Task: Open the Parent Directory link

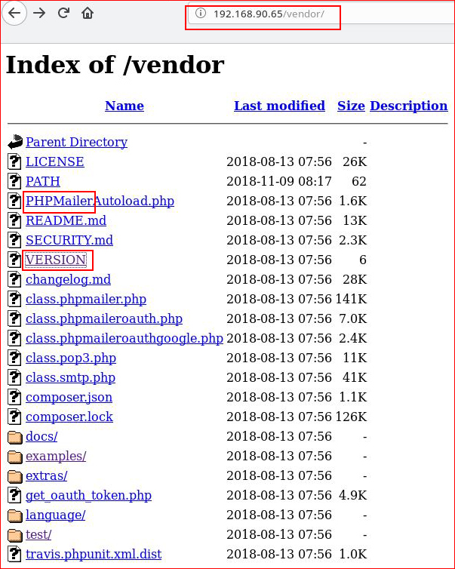Action: (76, 142)
